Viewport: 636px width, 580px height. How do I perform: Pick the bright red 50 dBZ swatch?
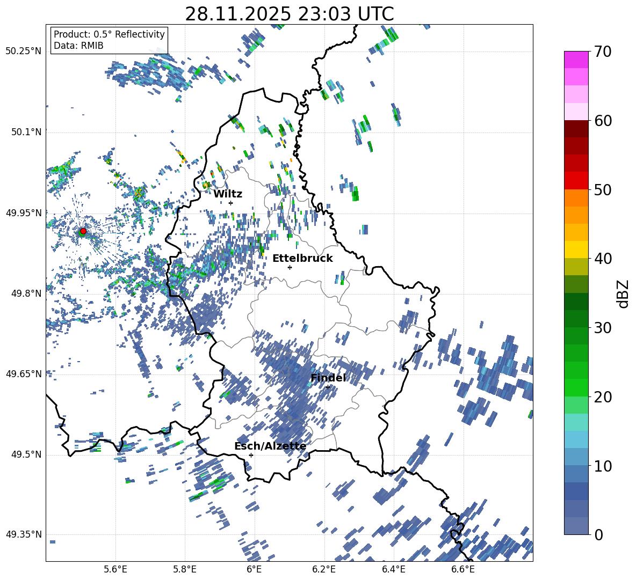pos(576,180)
